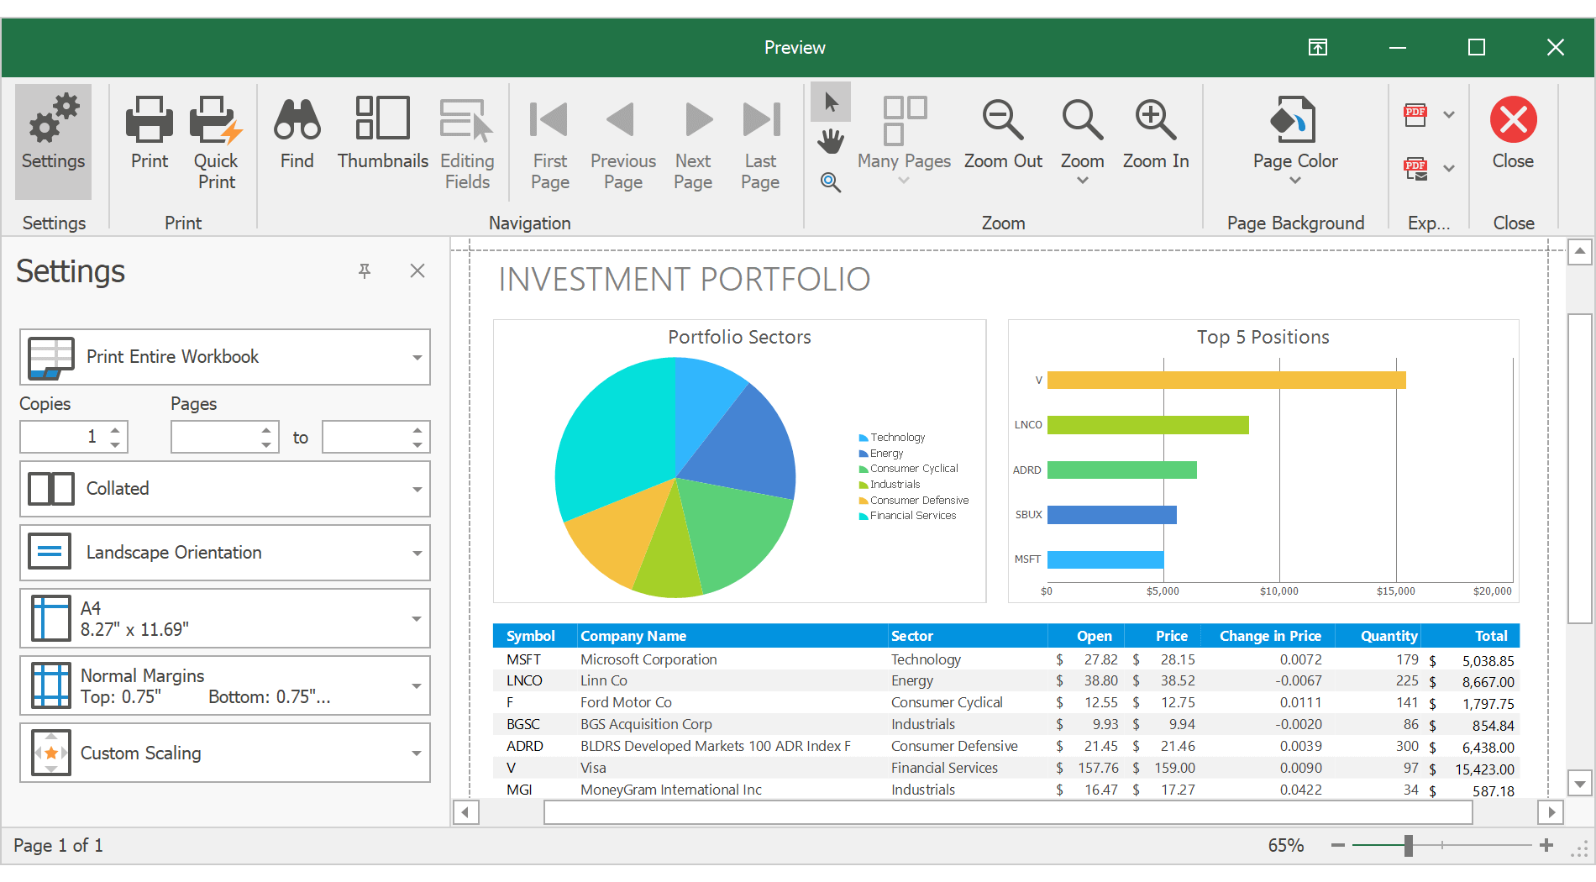Screen dimensions: 1596x882
Task: Open Page Color settings
Action: coord(1294,134)
